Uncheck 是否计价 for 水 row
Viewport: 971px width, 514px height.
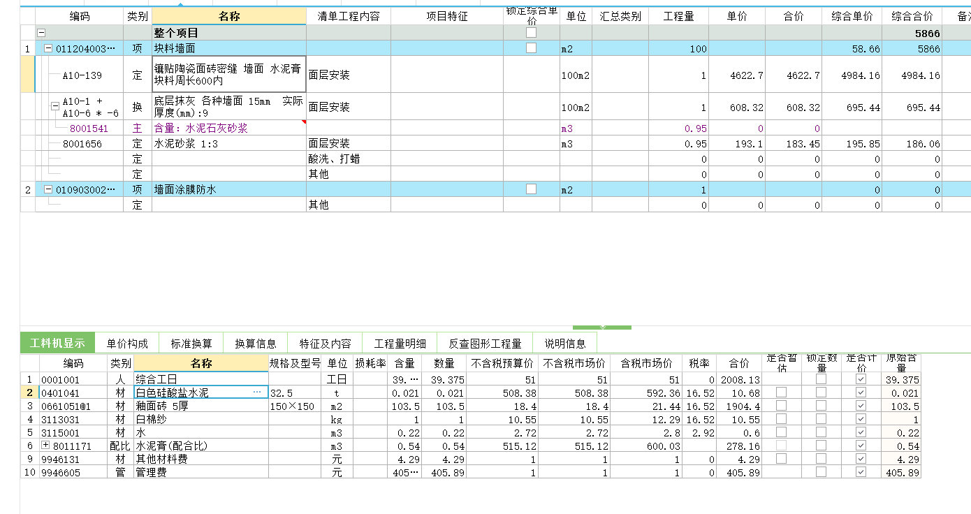coord(861,432)
